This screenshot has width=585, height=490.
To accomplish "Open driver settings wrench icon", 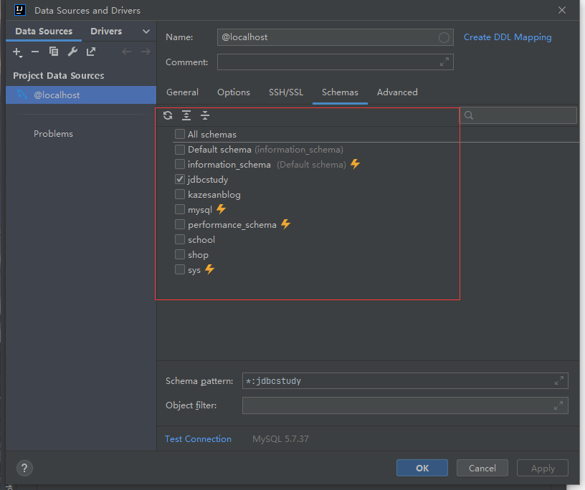I will click(72, 52).
